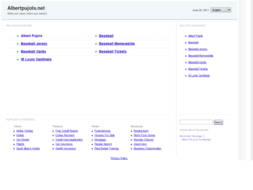
Task: Open Reorder Checks link
Action: coord(143,140)
